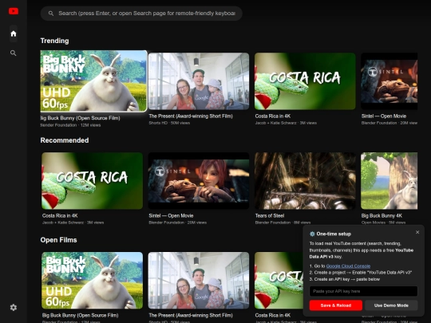The height and width of the screenshot is (323, 431).
Task: Click 'Costa Rica in 4K' title in Recommended
Action: tap(60, 216)
